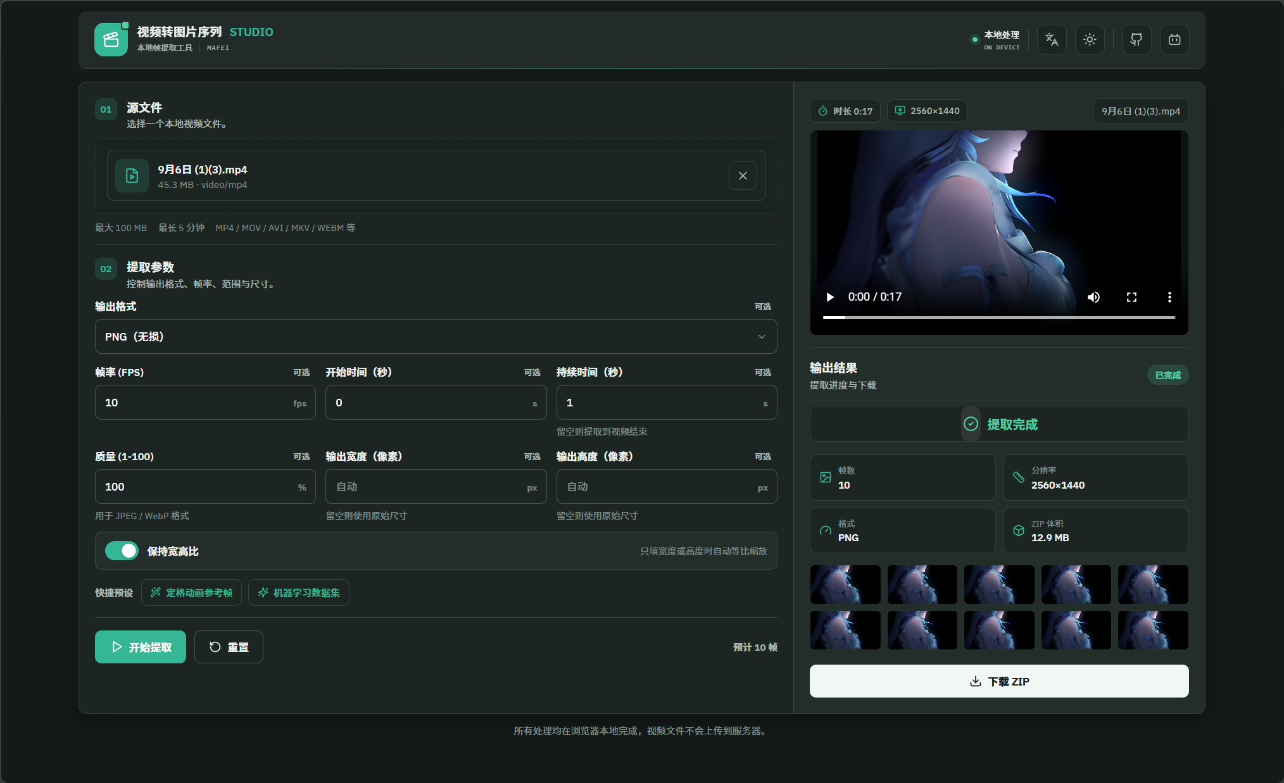Click the file name badge above preview
1284x783 pixels.
(x=1140, y=111)
